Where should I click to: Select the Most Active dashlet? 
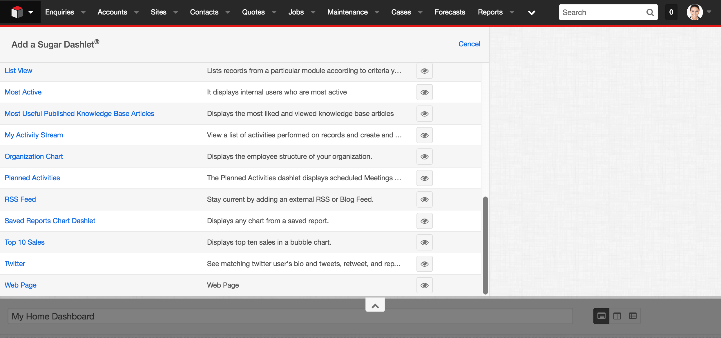[x=23, y=92]
